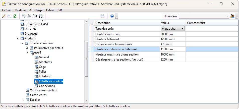Viewport: 239px width, 109px height.
Task: Open toolbar overflow beside user icon
Action: (x=237, y=16)
